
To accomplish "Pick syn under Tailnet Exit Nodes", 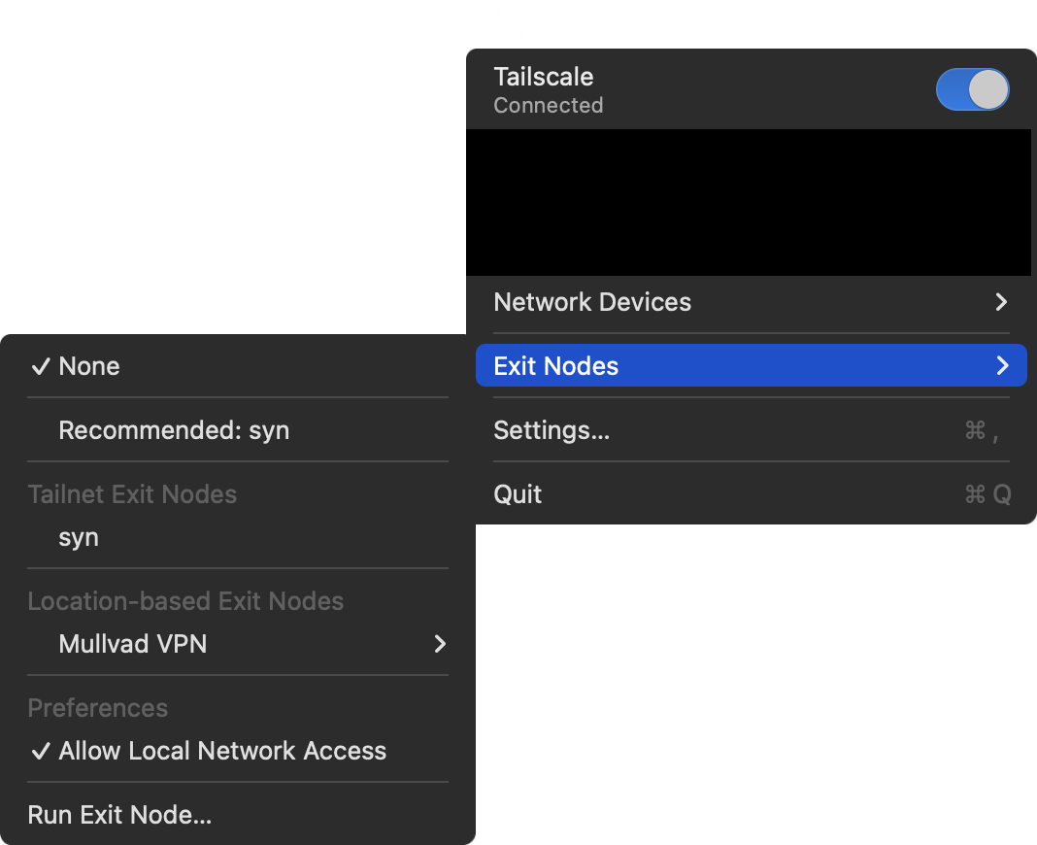I will (79, 537).
